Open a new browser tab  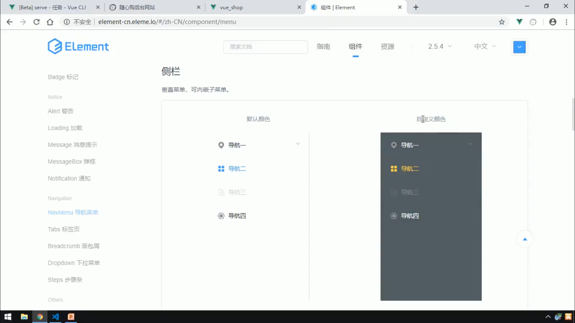click(x=416, y=7)
